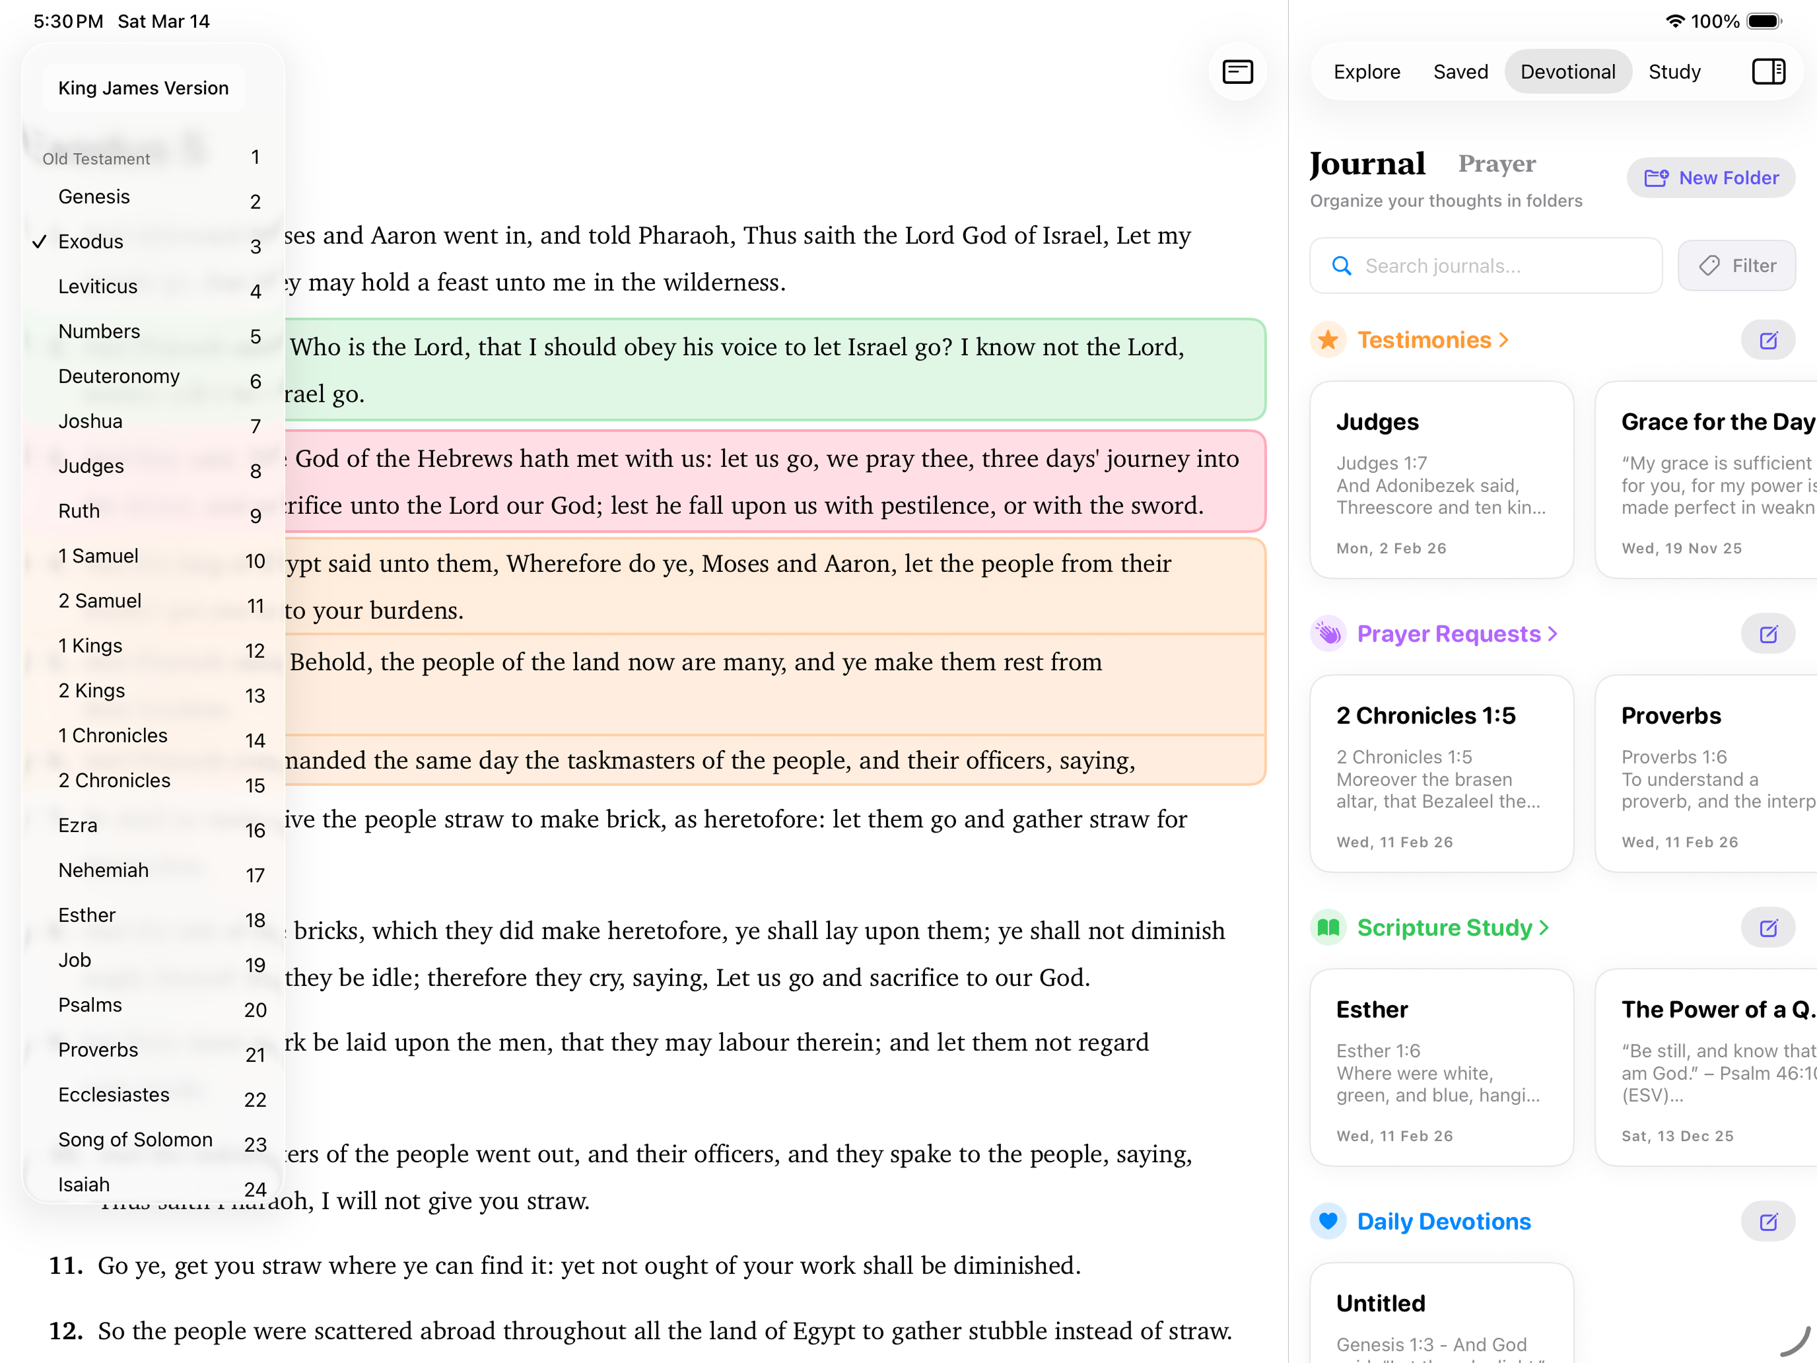Open the Power of a Q. card
This screenshot has width=1817, height=1363.
1706,1066
